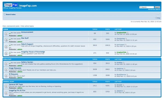Image resolution: width=164 pixels, height=100 pixels.
Task: Open admin moderator profile under ID Requests
Action: pyautogui.click(x=20, y=78)
